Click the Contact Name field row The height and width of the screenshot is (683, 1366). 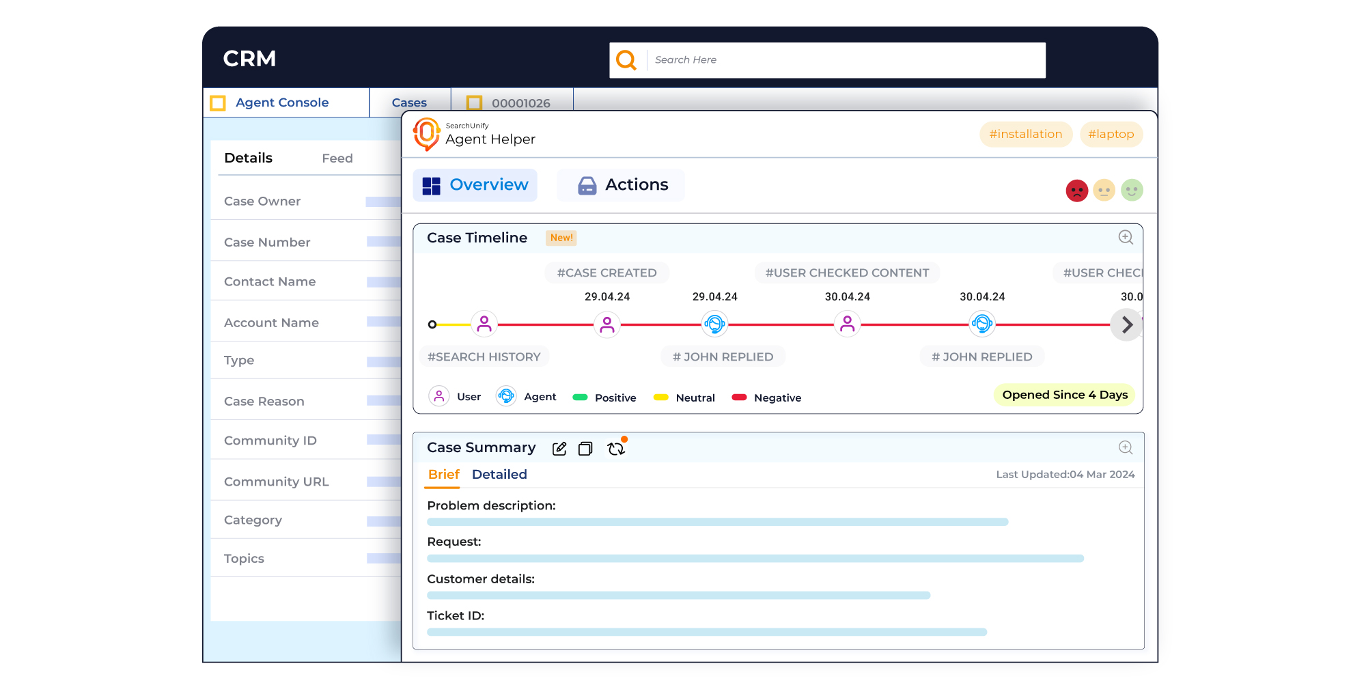306,282
